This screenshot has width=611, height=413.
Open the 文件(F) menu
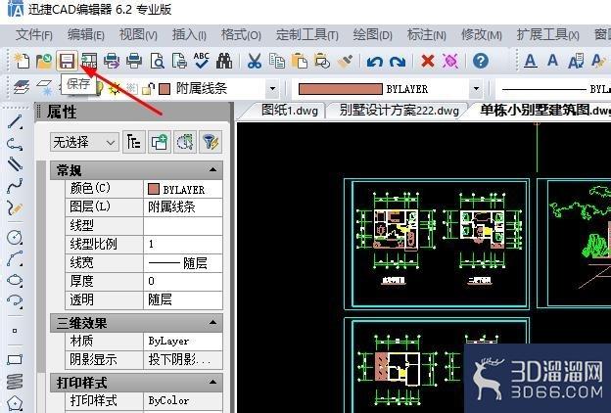click(x=34, y=35)
